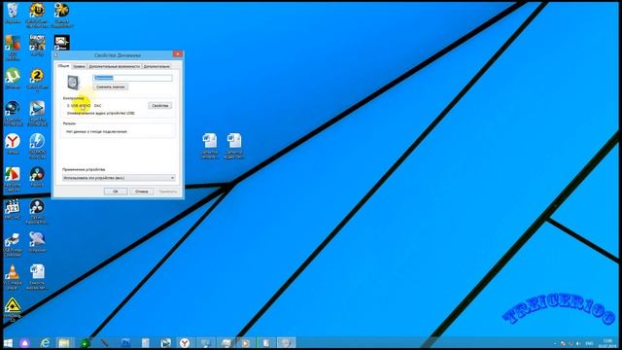This screenshot has height=350, width=622.
Task: Select the USB printer controller desktop icon
Action: [13, 244]
